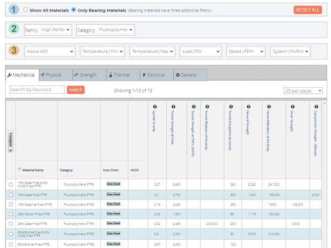Screen dimensions: 331x248
Task: Open the Speed | FPM dropdown
Action: pyautogui.click(x=246, y=51)
